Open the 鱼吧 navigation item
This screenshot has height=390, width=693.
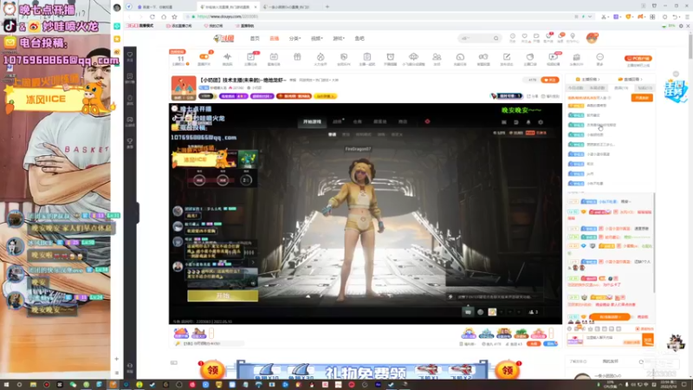tap(359, 38)
